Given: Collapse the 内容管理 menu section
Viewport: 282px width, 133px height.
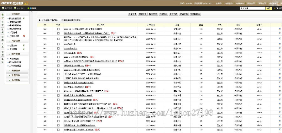Looking at the screenshot, I should click(17, 41).
